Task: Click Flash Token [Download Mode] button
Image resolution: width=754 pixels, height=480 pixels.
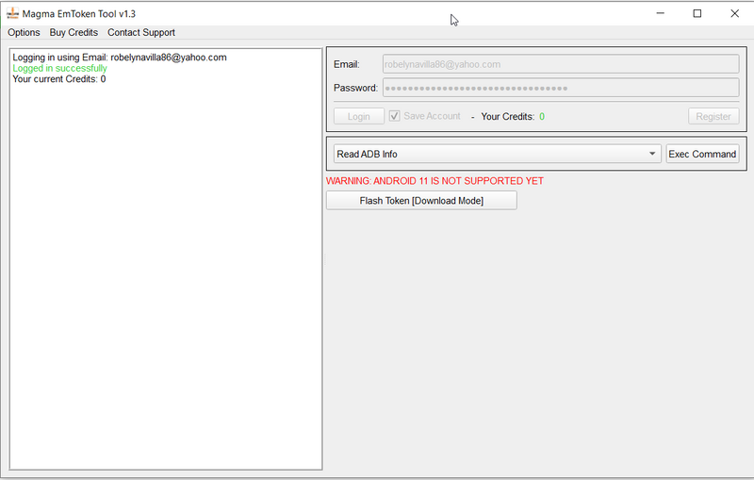Action: (x=421, y=201)
